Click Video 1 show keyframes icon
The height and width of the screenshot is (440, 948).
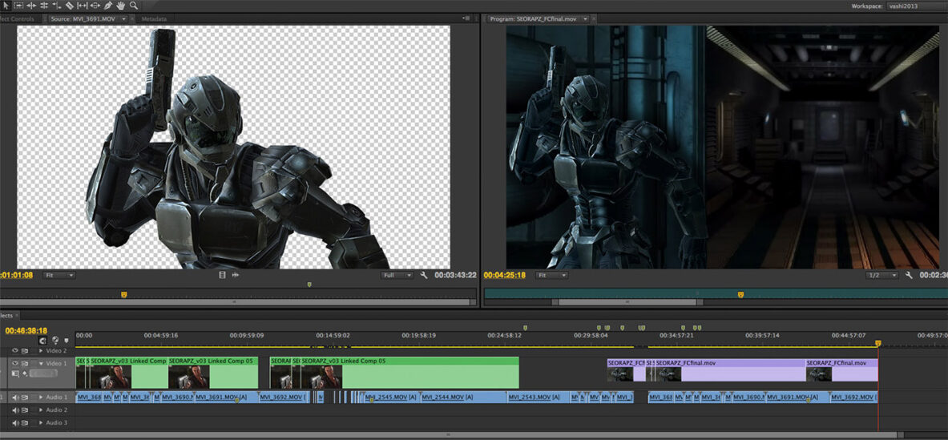click(25, 373)
